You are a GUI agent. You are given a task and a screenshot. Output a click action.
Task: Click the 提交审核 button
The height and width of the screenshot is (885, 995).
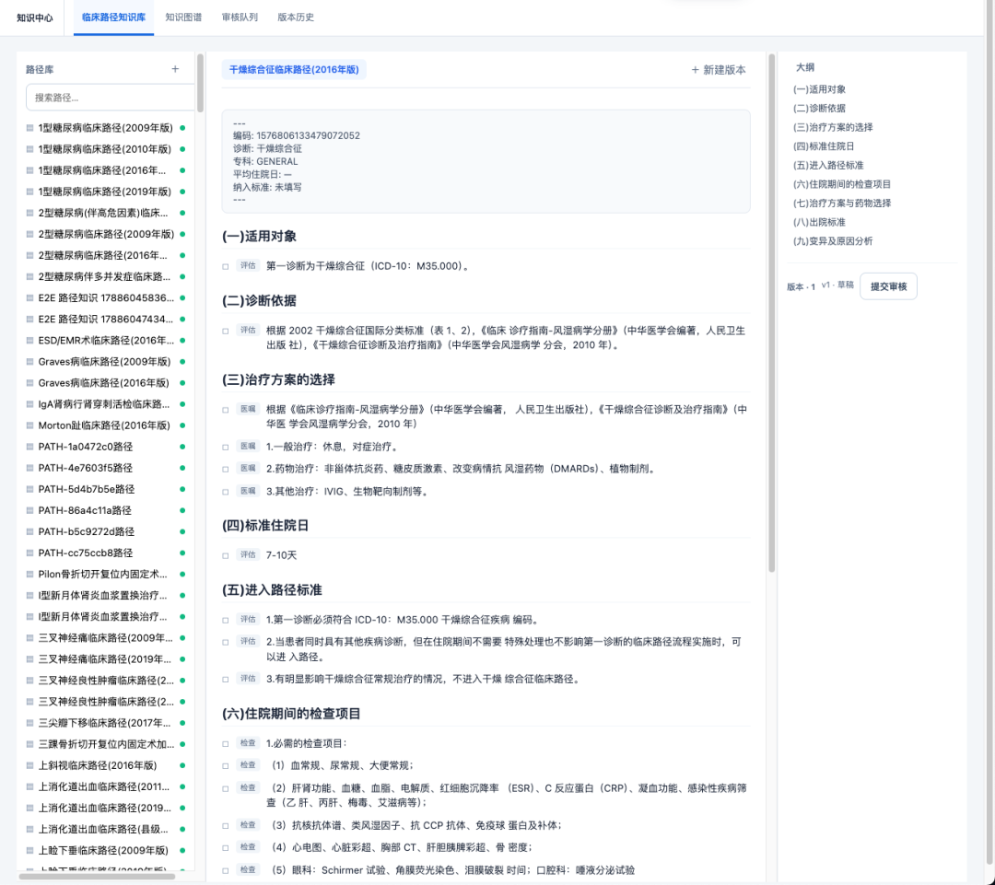point(888,286)
